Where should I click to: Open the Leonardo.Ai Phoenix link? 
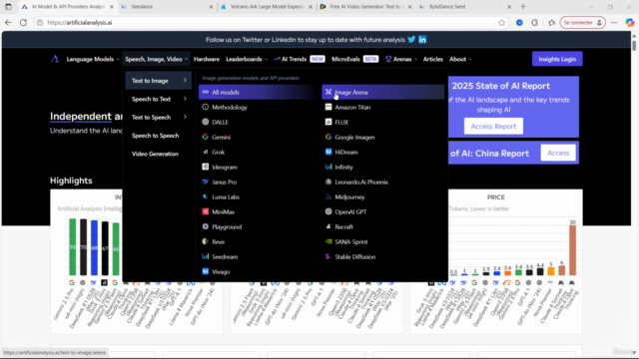(x=361, y=181)
